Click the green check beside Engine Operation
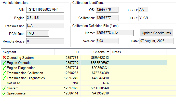This screenshot has width=176, height=97. [4, 63]
